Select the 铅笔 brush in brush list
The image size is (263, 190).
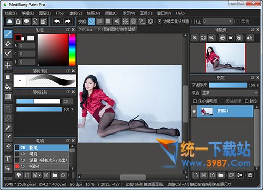(42, 147)
